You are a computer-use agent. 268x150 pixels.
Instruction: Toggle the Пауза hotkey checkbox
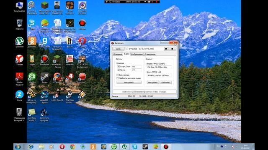click(x=119, y=70)
